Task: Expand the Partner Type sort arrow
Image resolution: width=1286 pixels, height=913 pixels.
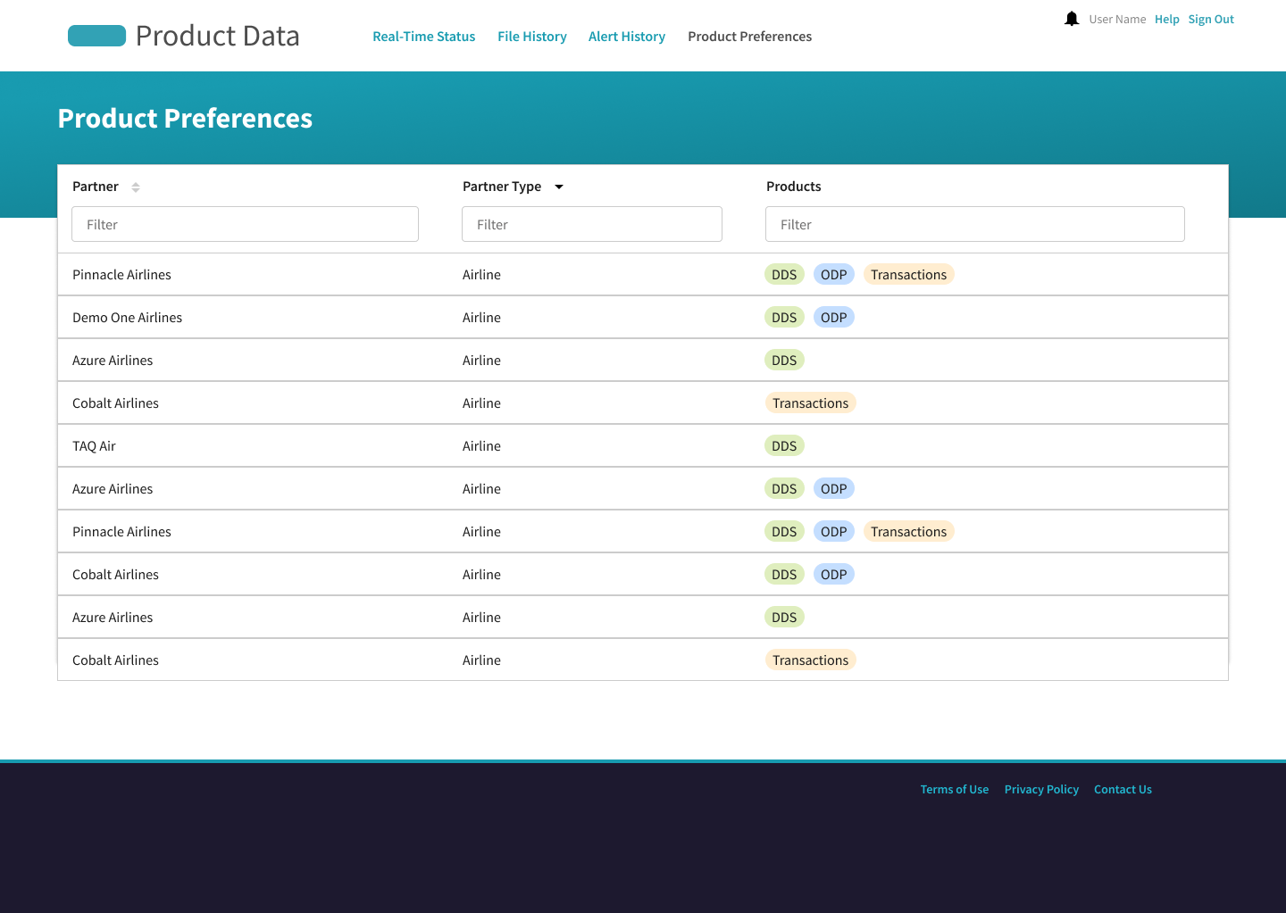Action: tap(559, 187)
